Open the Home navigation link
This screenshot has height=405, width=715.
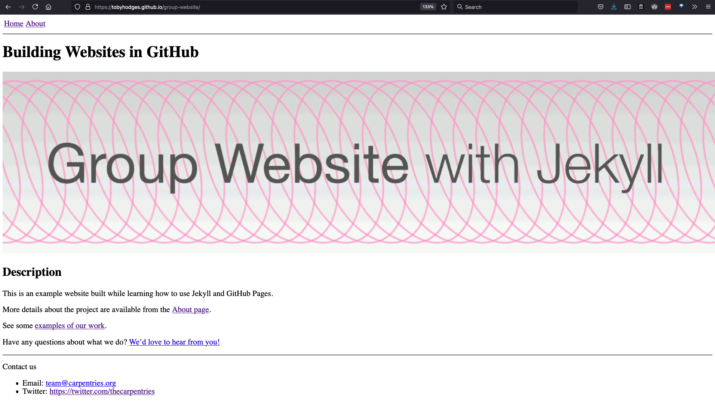(x=14, y=24)
